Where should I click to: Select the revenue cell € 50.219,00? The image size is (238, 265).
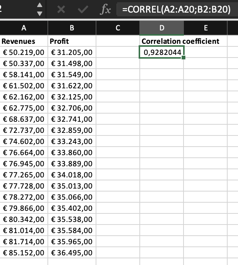(24, 52)
